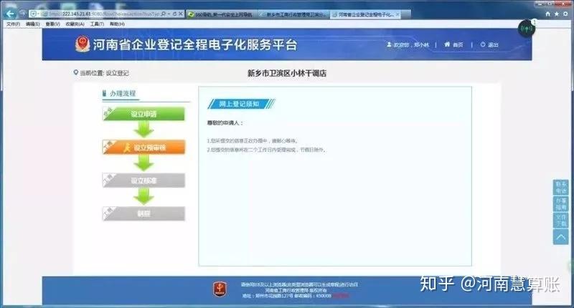Click the 办事指南 side button

pos(560,204)
